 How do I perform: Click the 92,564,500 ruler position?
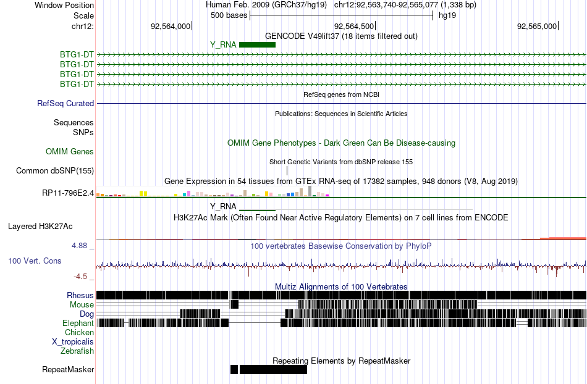pos(354,26)
